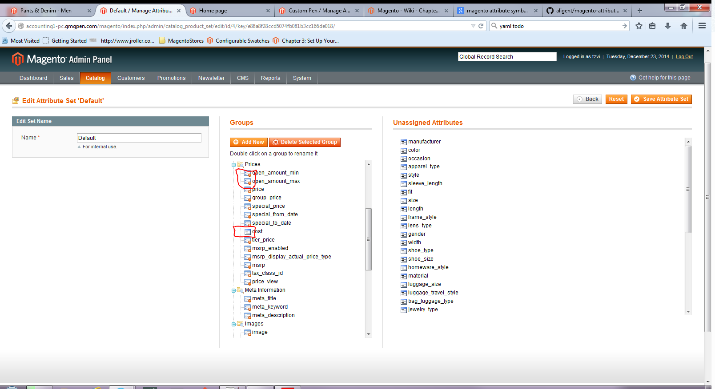Click the Prices group folder icon
The height and width of the screenshot is (389, 715).
click(x=240, y=164)
